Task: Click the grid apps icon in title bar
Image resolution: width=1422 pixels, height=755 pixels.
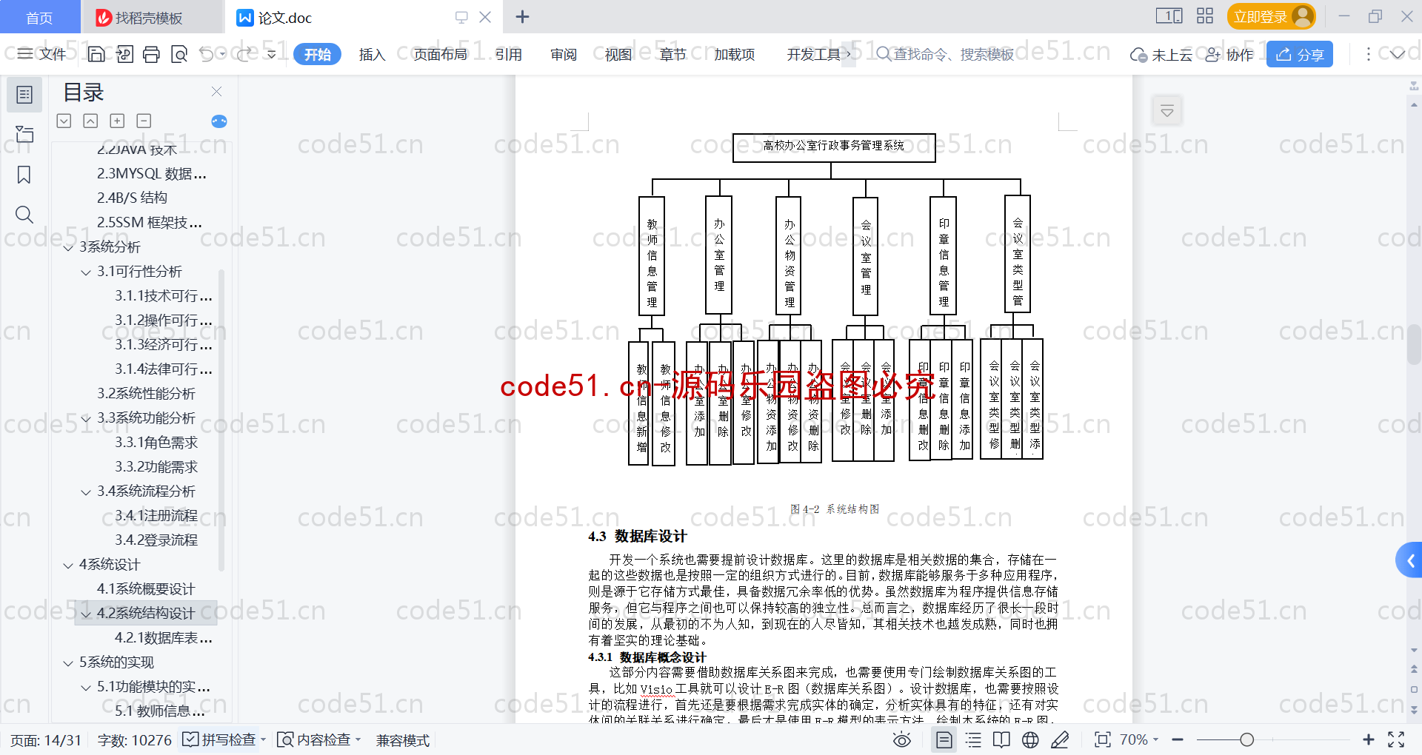Action: tap(1205, 16)
